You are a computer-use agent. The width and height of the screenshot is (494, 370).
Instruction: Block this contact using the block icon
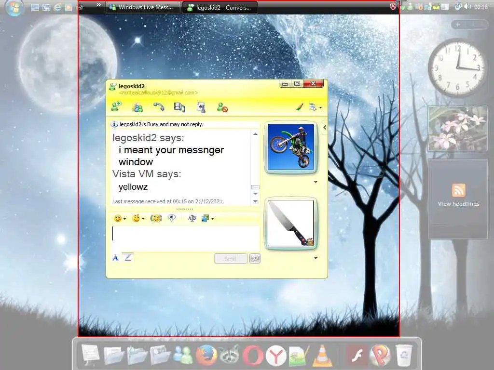(x=222, y=107)
